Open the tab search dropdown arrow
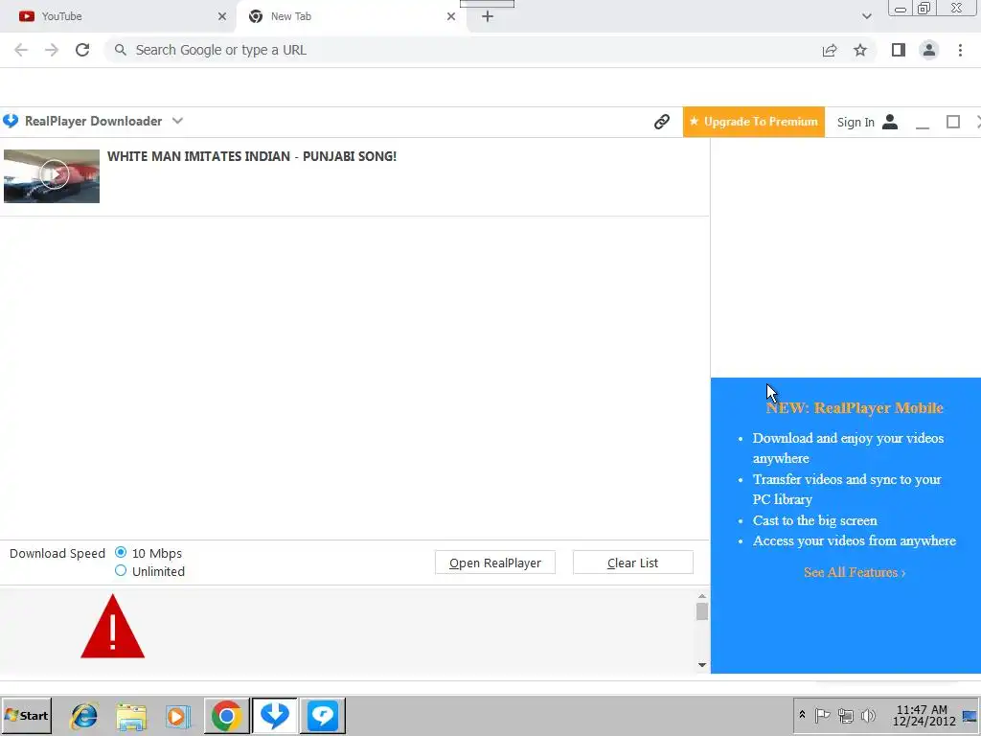981x736 pixels. (x=866, y=16)
